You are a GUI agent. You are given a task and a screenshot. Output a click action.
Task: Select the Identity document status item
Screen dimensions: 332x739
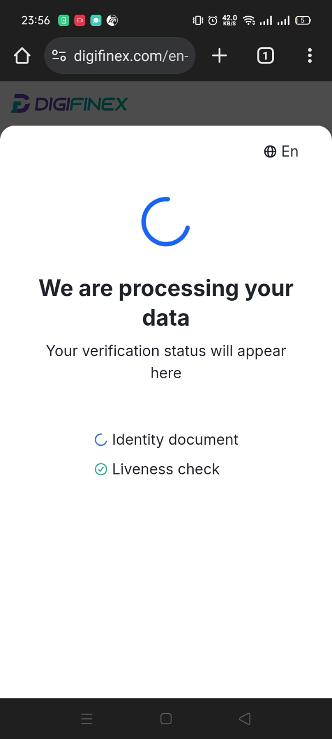click(x=175, y=440)
